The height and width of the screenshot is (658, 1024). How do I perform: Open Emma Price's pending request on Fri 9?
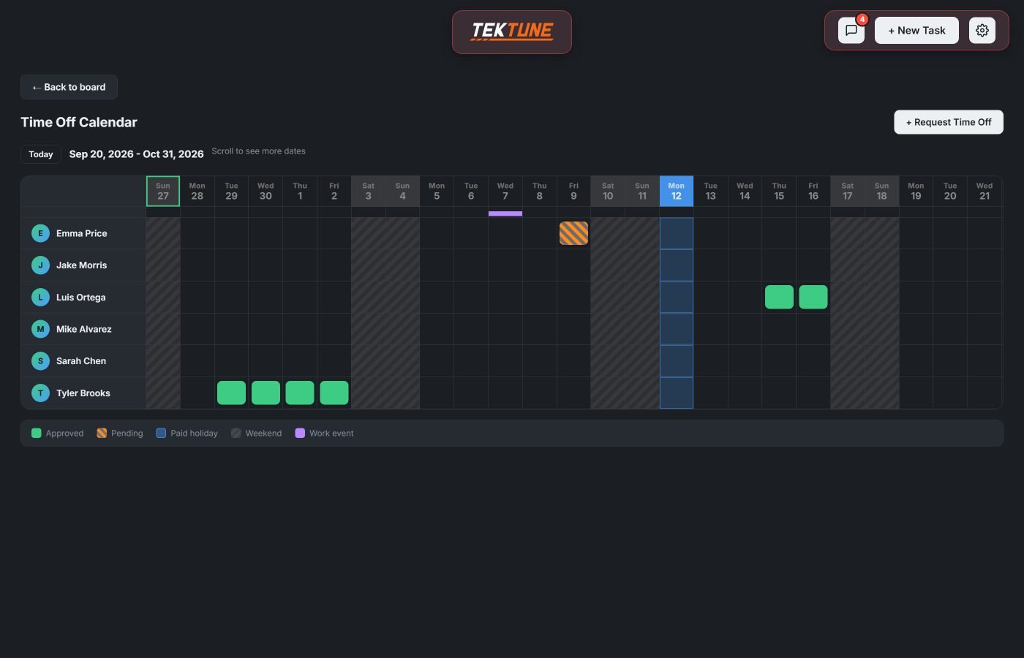coord(573,233)
